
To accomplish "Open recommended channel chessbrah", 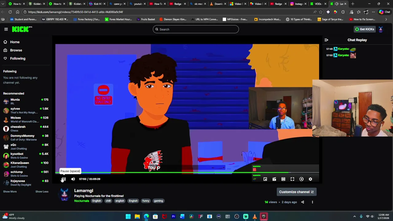I will click(26, 128).
